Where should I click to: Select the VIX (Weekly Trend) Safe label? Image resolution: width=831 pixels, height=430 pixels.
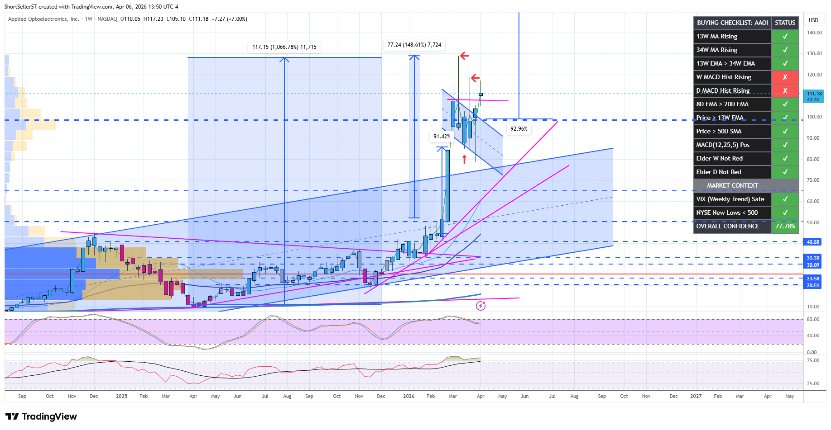click(730, 199)
